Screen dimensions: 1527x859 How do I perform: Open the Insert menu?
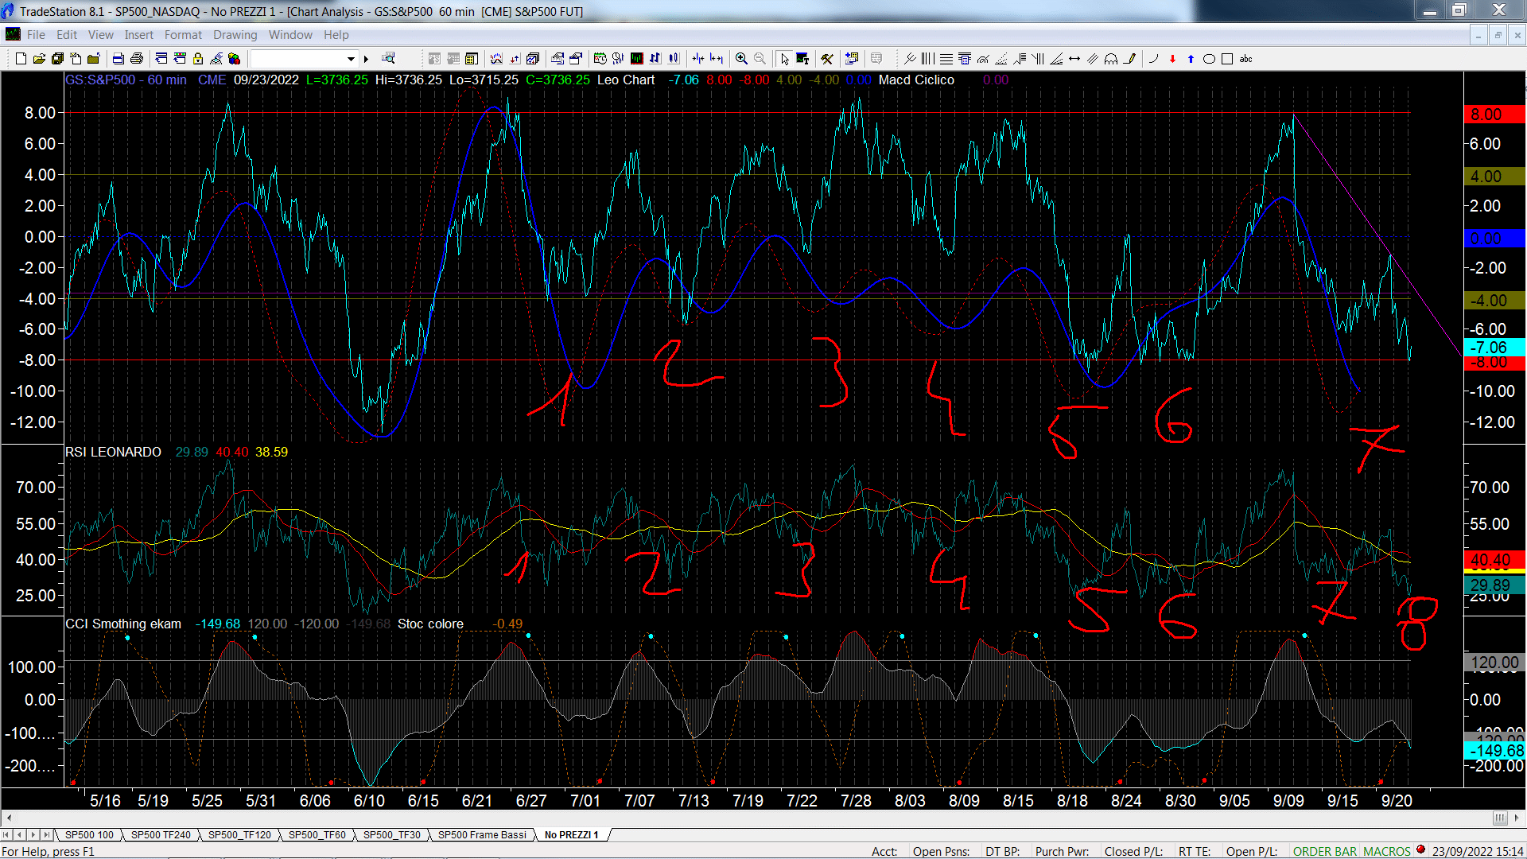[x=138, y=35]
